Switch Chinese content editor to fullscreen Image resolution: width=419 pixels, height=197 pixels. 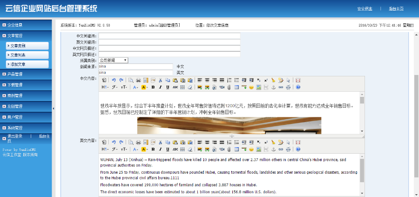coord(298,80)
